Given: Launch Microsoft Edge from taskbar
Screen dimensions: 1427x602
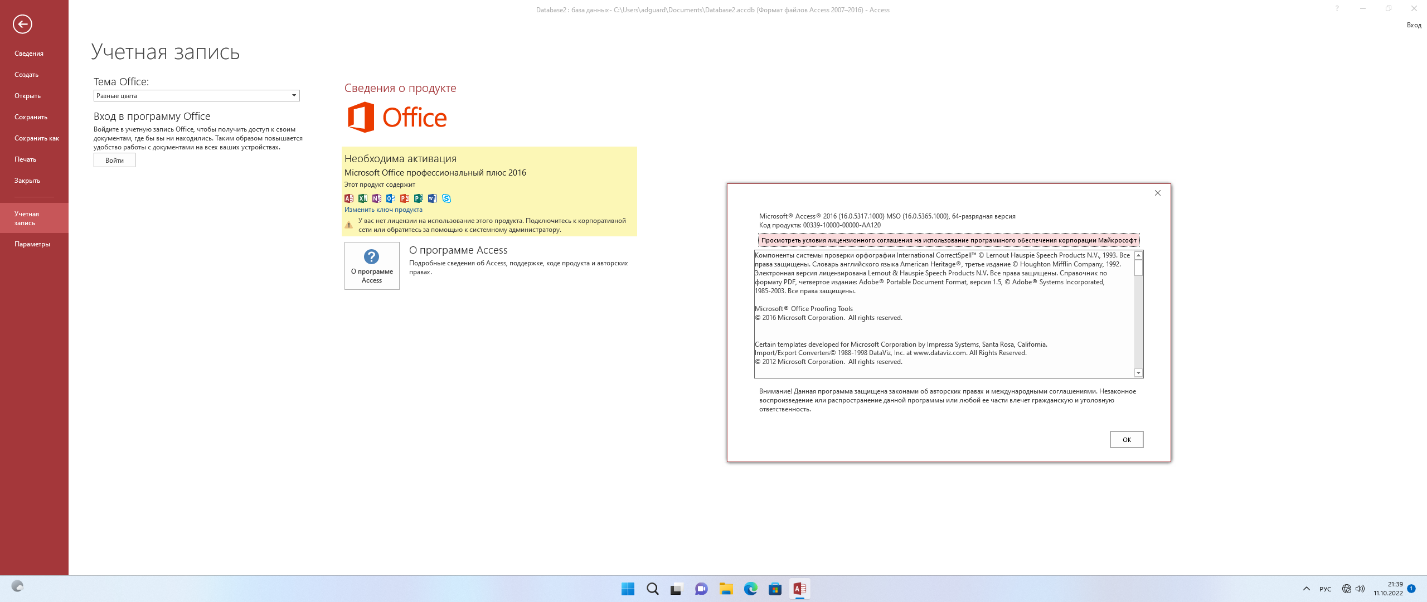Looking at the screenshot, I should click(x=750, y=589).
